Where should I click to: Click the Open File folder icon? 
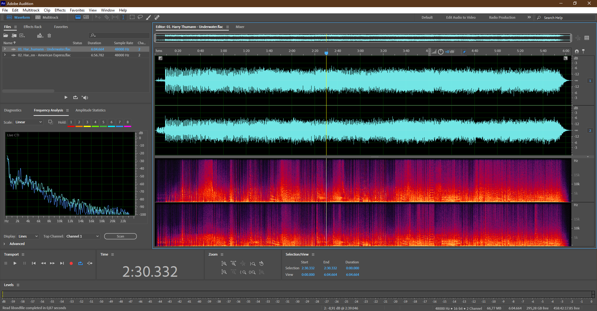[6, 35]
